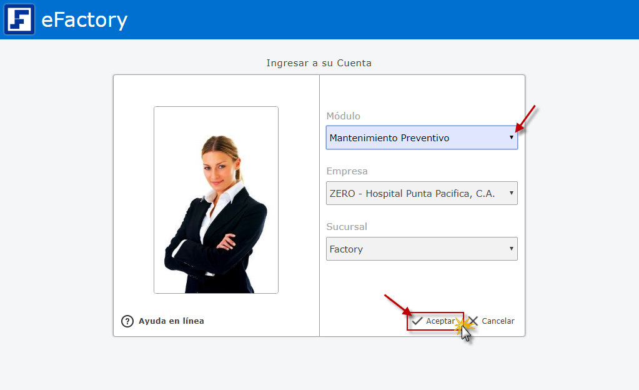The height and width of the screenshot is (390, 639).
Task: Open the Ayuda en línea link
Action: click(171, 321)
